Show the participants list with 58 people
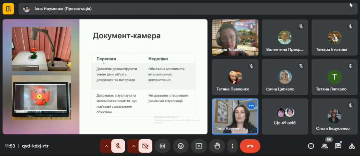This screenshot has height=156, width=360. [x=324, y=146]
